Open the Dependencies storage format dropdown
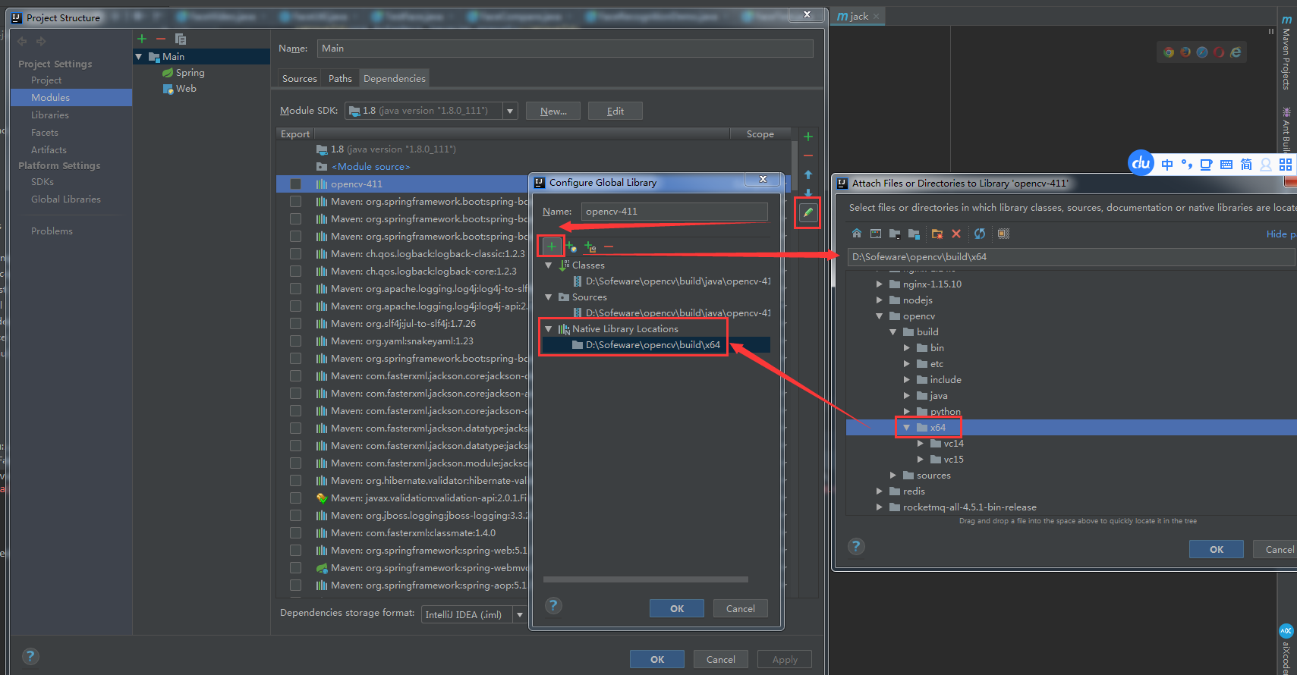Screen dimensions: 1297x675 click(x=520, y=614)
